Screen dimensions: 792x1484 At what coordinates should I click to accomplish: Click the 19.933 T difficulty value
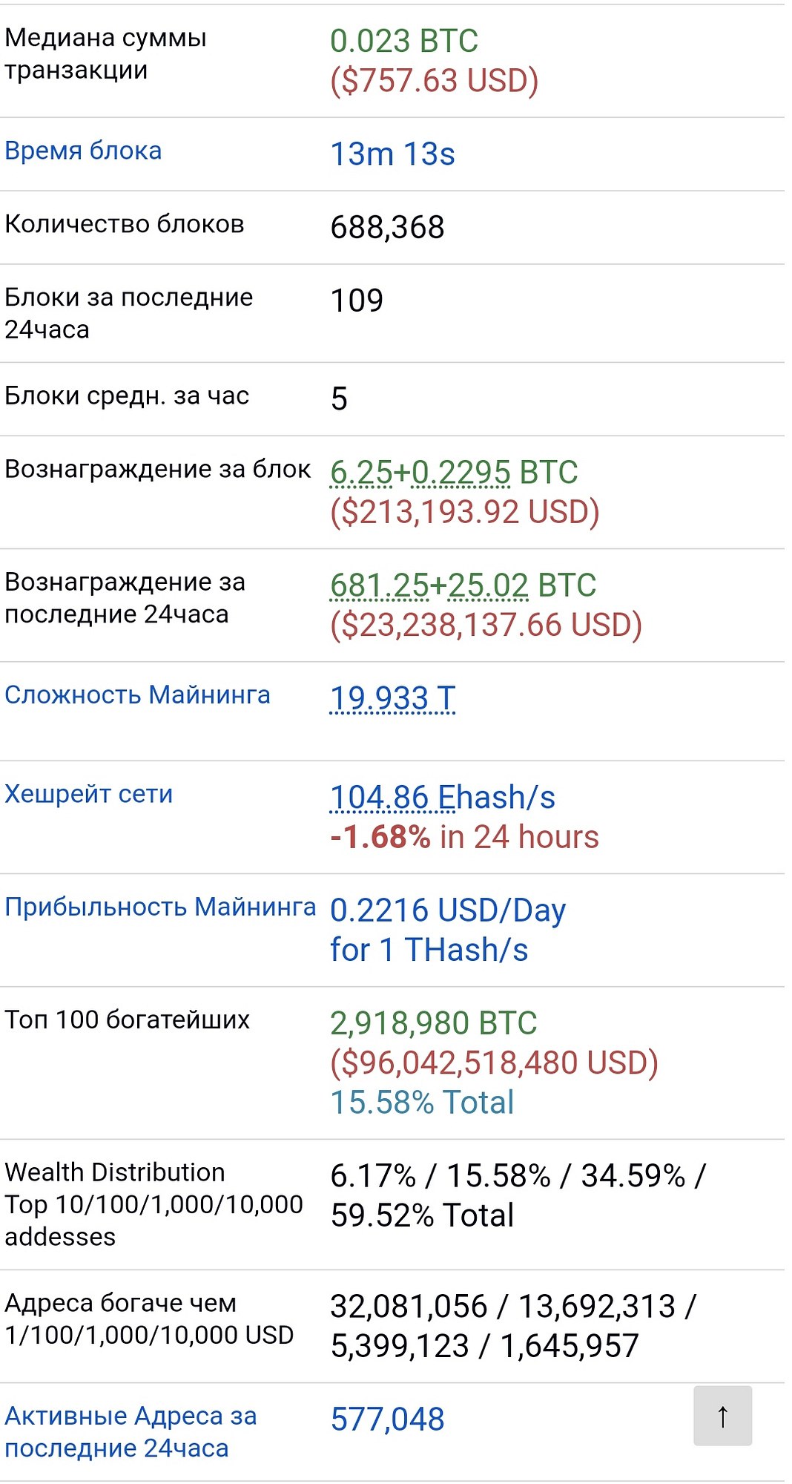pos(392,698)
